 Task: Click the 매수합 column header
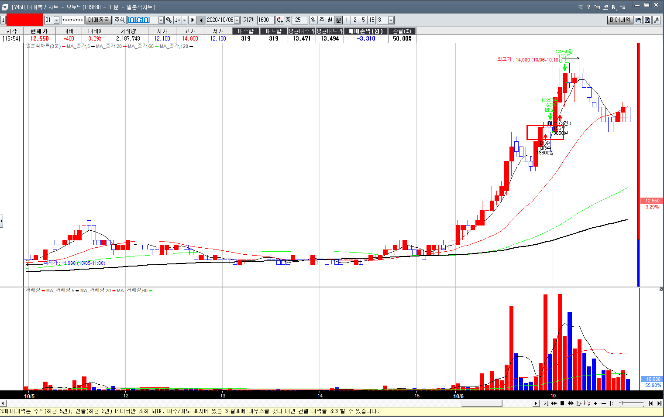point(246,31)
